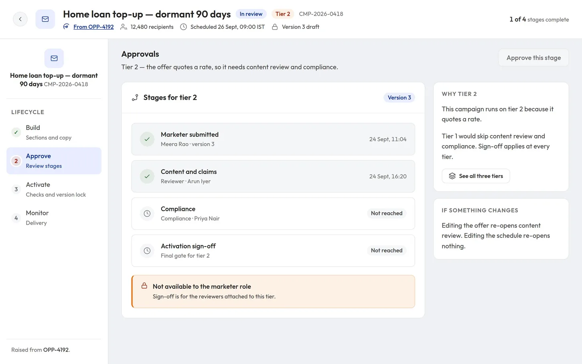Click the layers icon in See all three tiers
The width and height of the screenshot is (582, 364).
[x=452, y=176]
